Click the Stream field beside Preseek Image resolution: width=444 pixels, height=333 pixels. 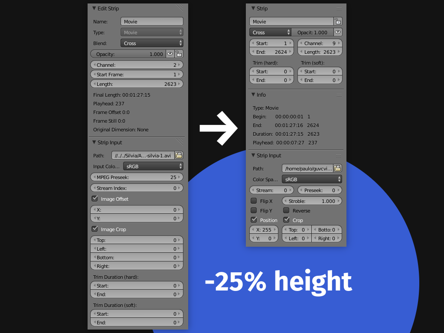(x=271, y=190)
